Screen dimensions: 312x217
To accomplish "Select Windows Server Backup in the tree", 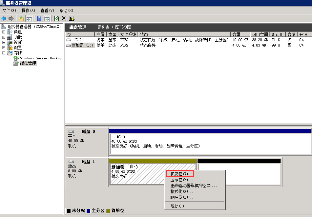I will pos(40,58).
